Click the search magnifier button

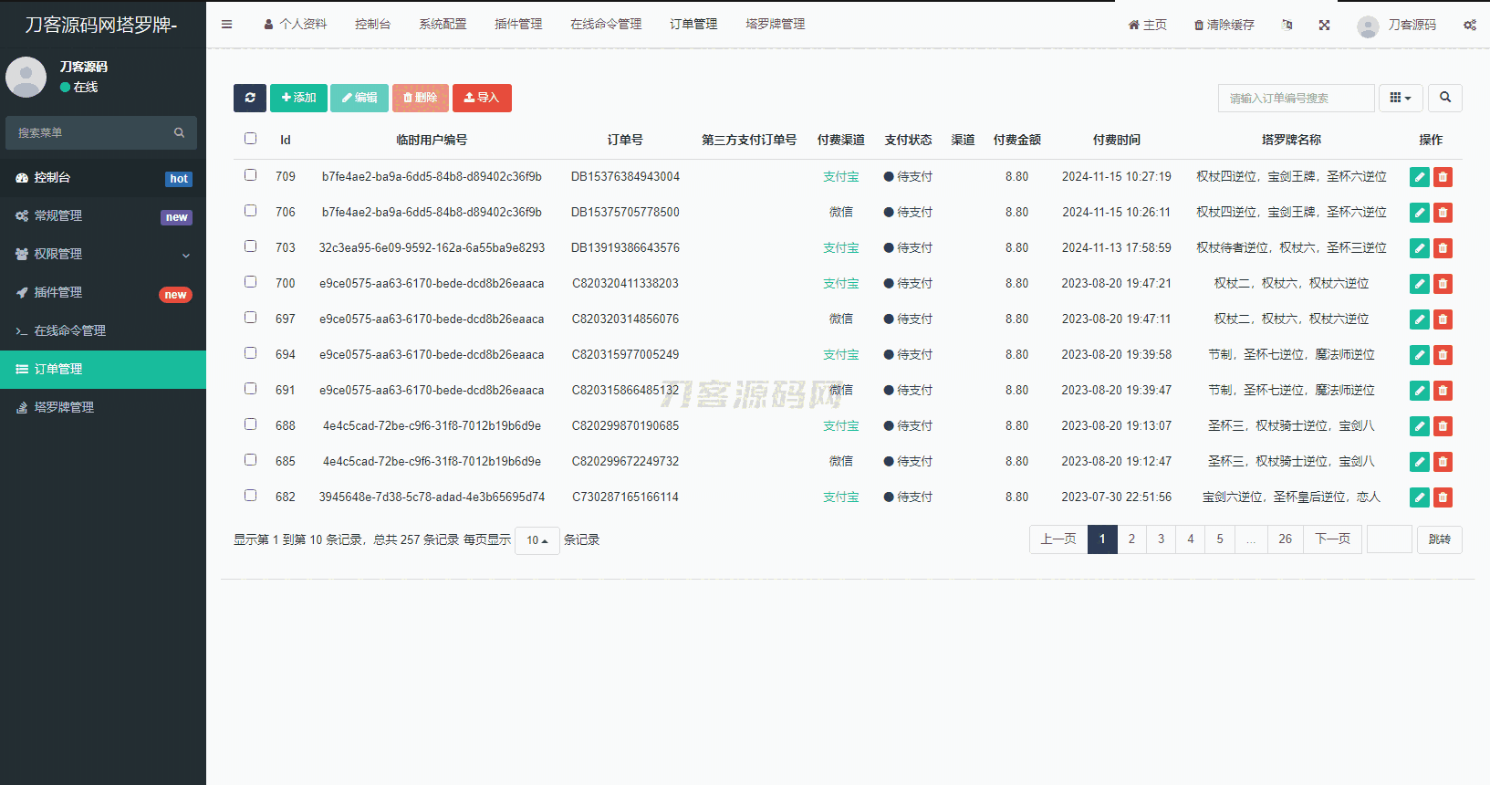(x=1444, y=98)
